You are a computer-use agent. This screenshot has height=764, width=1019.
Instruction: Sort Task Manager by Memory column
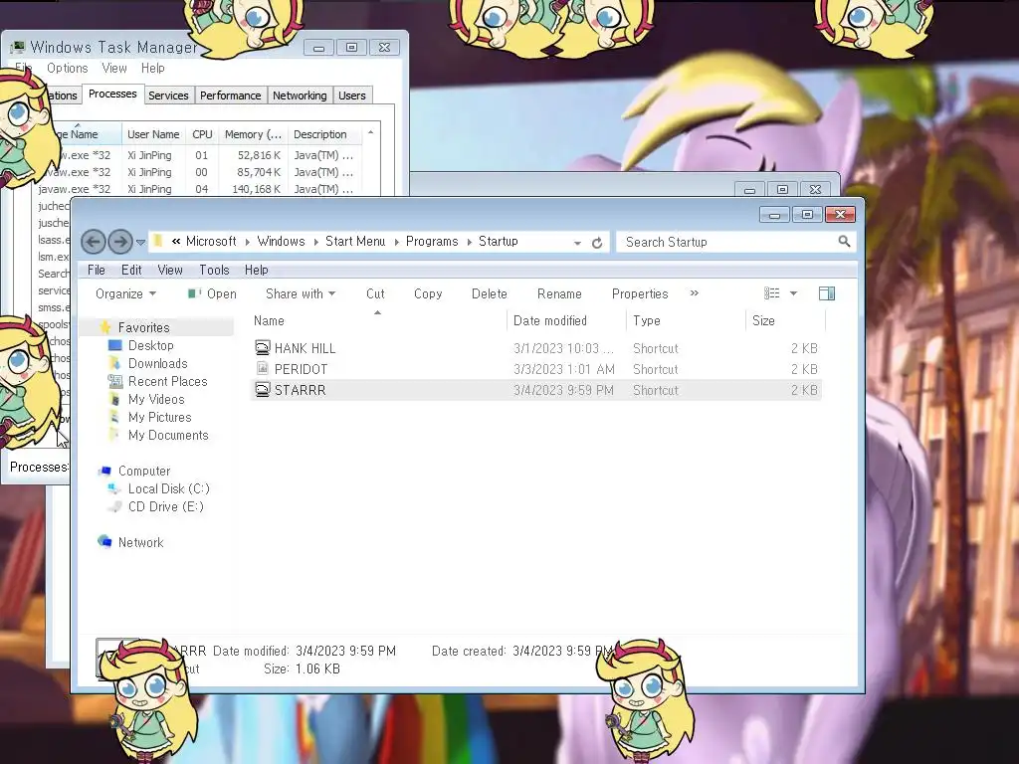click(253, 134)
